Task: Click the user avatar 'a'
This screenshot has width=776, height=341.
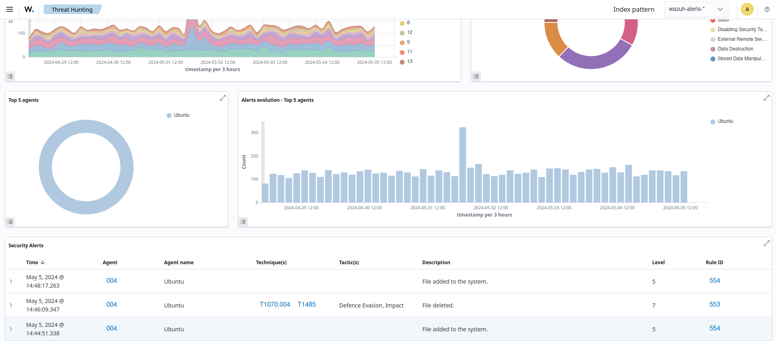Action: point(747,9)
